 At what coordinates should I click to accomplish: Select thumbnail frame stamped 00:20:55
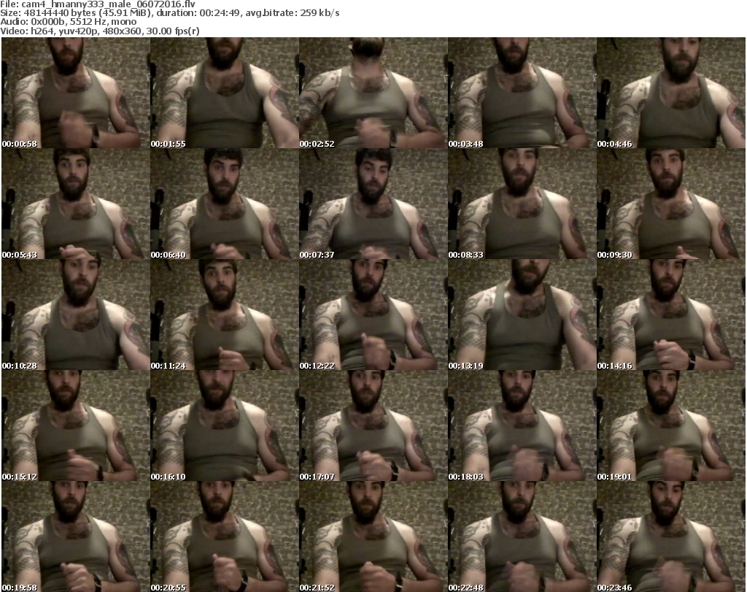[225, 537]
